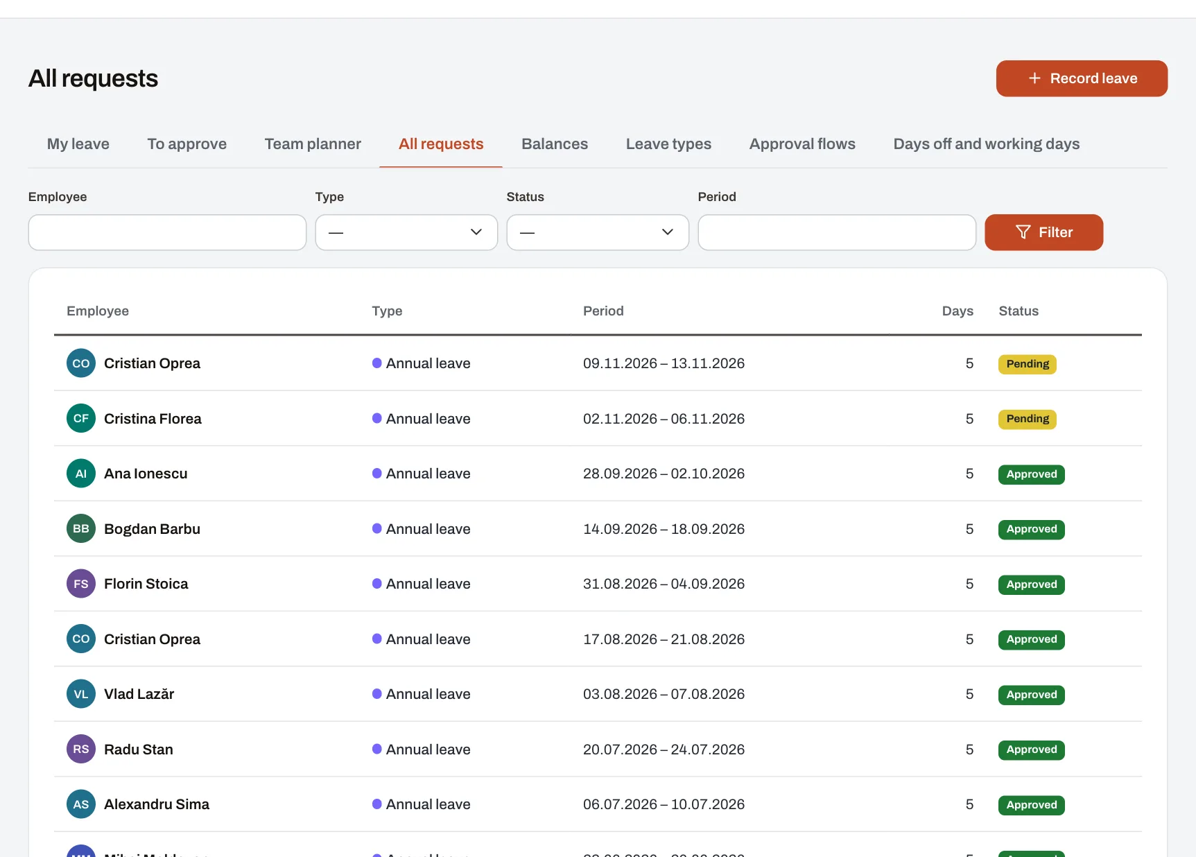
Task: Click period 28.09.2026 – 02.10.2026
Action: coord(664,474)
